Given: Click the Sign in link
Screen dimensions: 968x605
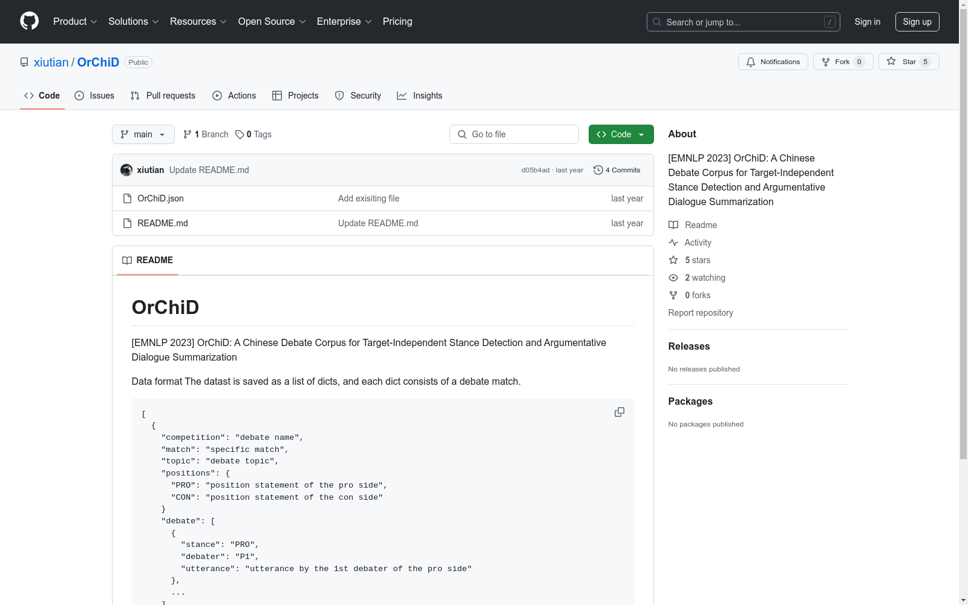Looking at the screenshot, I should click(x=867, y=22).
